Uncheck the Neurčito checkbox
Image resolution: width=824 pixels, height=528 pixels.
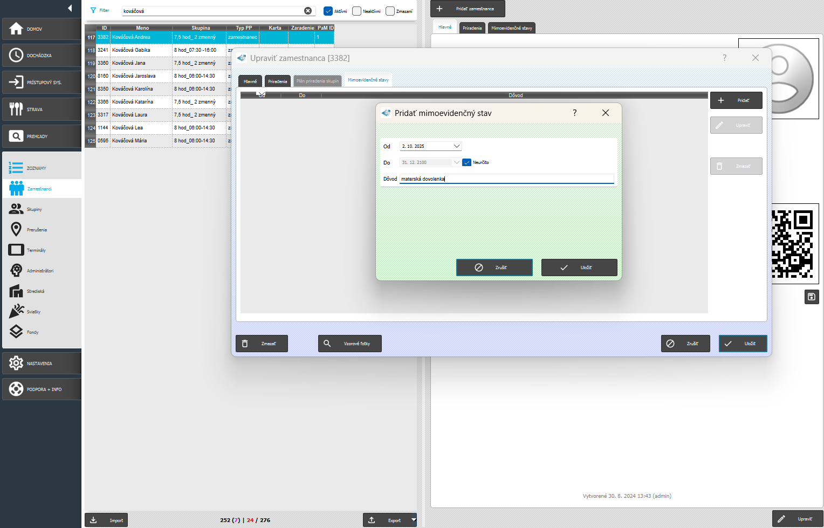click(x=467, y=162)
